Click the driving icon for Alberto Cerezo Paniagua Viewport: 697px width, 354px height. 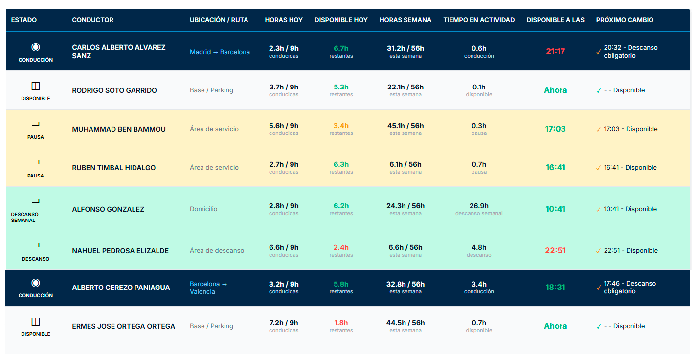point(35,283)
